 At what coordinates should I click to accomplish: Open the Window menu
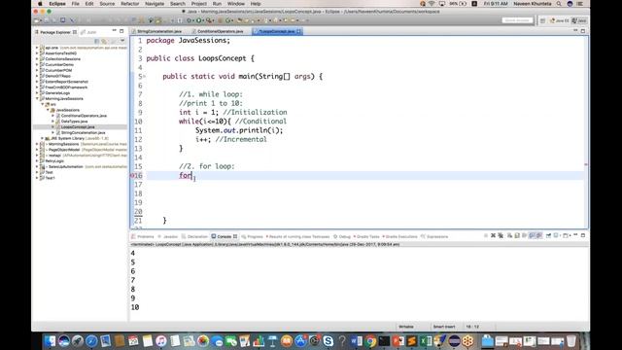(236, 4)
